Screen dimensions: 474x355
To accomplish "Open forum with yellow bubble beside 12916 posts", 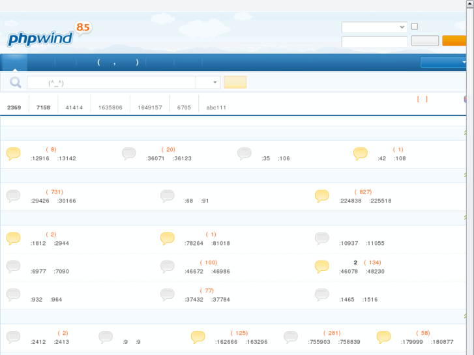I will click(13, 154).
